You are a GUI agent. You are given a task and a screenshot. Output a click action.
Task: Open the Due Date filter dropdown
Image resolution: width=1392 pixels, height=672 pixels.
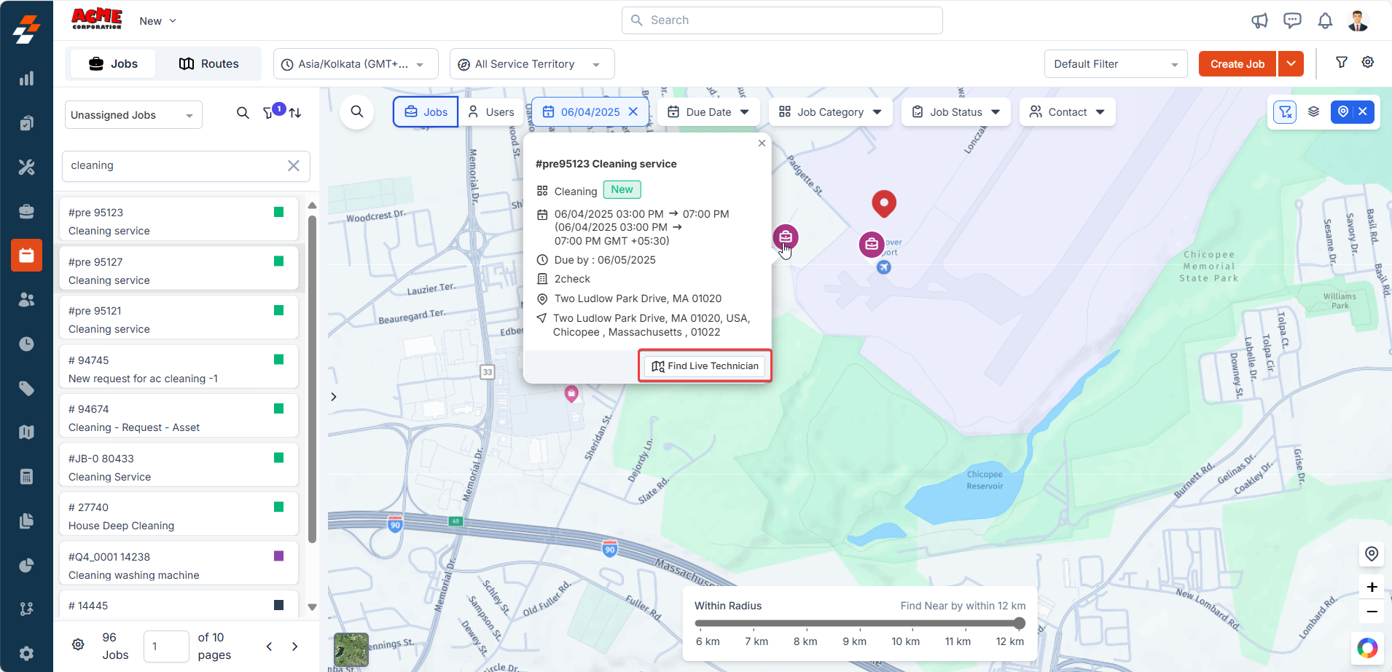click(708, 112)
